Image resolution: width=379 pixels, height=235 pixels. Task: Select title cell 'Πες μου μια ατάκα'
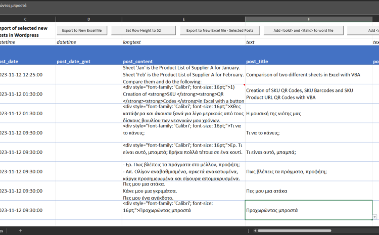pyautogui.click(x=309, y=191)
